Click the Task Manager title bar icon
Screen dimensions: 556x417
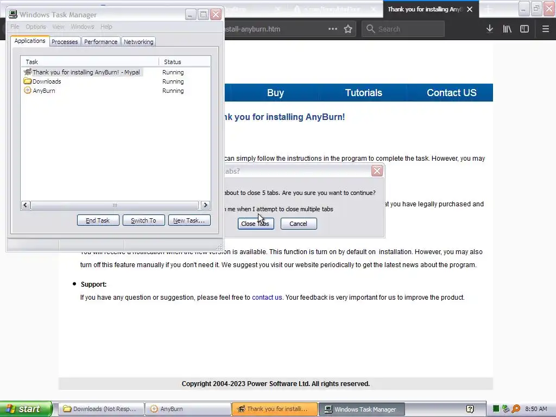13,15
